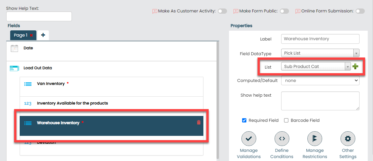Click green plus icon beside List dropdown
Viewport: 373px width, 161px height.
[x=355, y=67]
